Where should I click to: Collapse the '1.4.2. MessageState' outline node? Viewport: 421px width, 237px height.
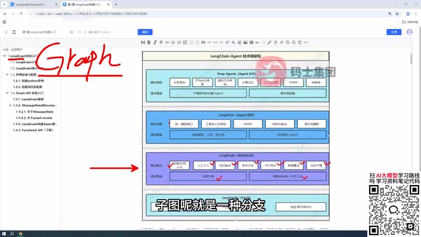11,105
